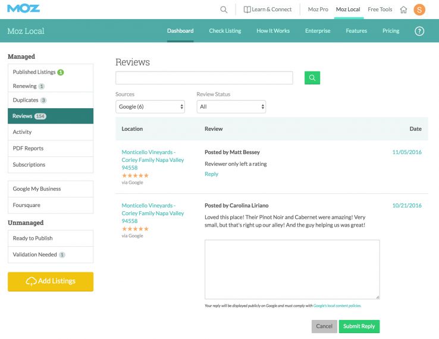Image resolution: width=439 pixels, height=339 pixels.
Task: Expand the Sources dropdown
Action: point(150,107)
